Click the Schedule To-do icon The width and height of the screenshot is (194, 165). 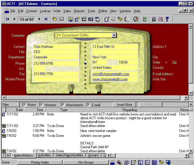(x=97, y=19)
